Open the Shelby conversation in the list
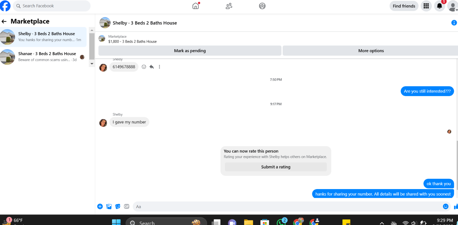 point(43,37)
